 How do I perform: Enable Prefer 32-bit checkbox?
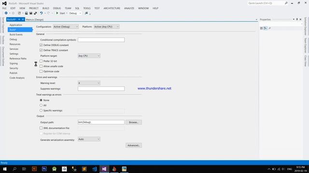pos(41,61)
